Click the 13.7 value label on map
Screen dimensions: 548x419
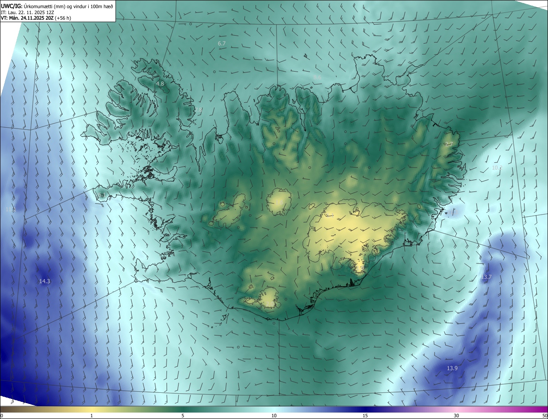pos(486,277)
